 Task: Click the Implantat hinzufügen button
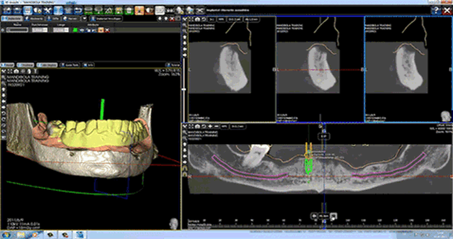tap(106, 18)
